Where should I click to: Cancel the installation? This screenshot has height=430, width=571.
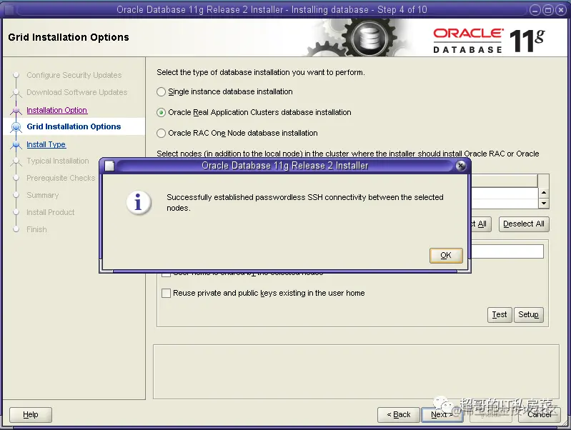click(540, 415)
